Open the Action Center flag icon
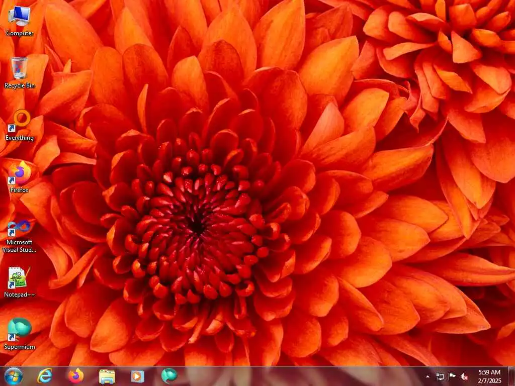This screenshot has height=386, width=515. tap(452, 376)
